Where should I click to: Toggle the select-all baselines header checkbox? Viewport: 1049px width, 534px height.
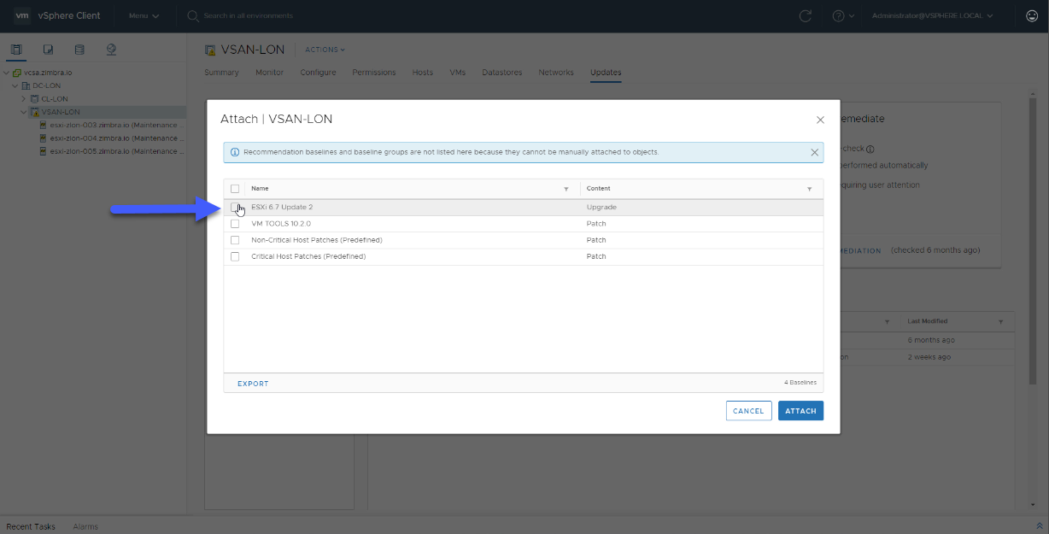(235, 189)
